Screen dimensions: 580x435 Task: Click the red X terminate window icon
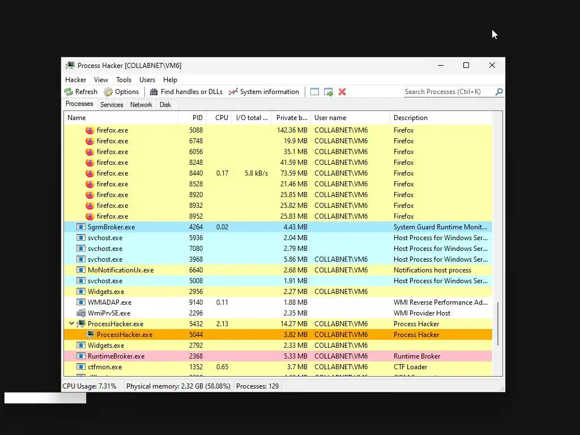[342, 92]
